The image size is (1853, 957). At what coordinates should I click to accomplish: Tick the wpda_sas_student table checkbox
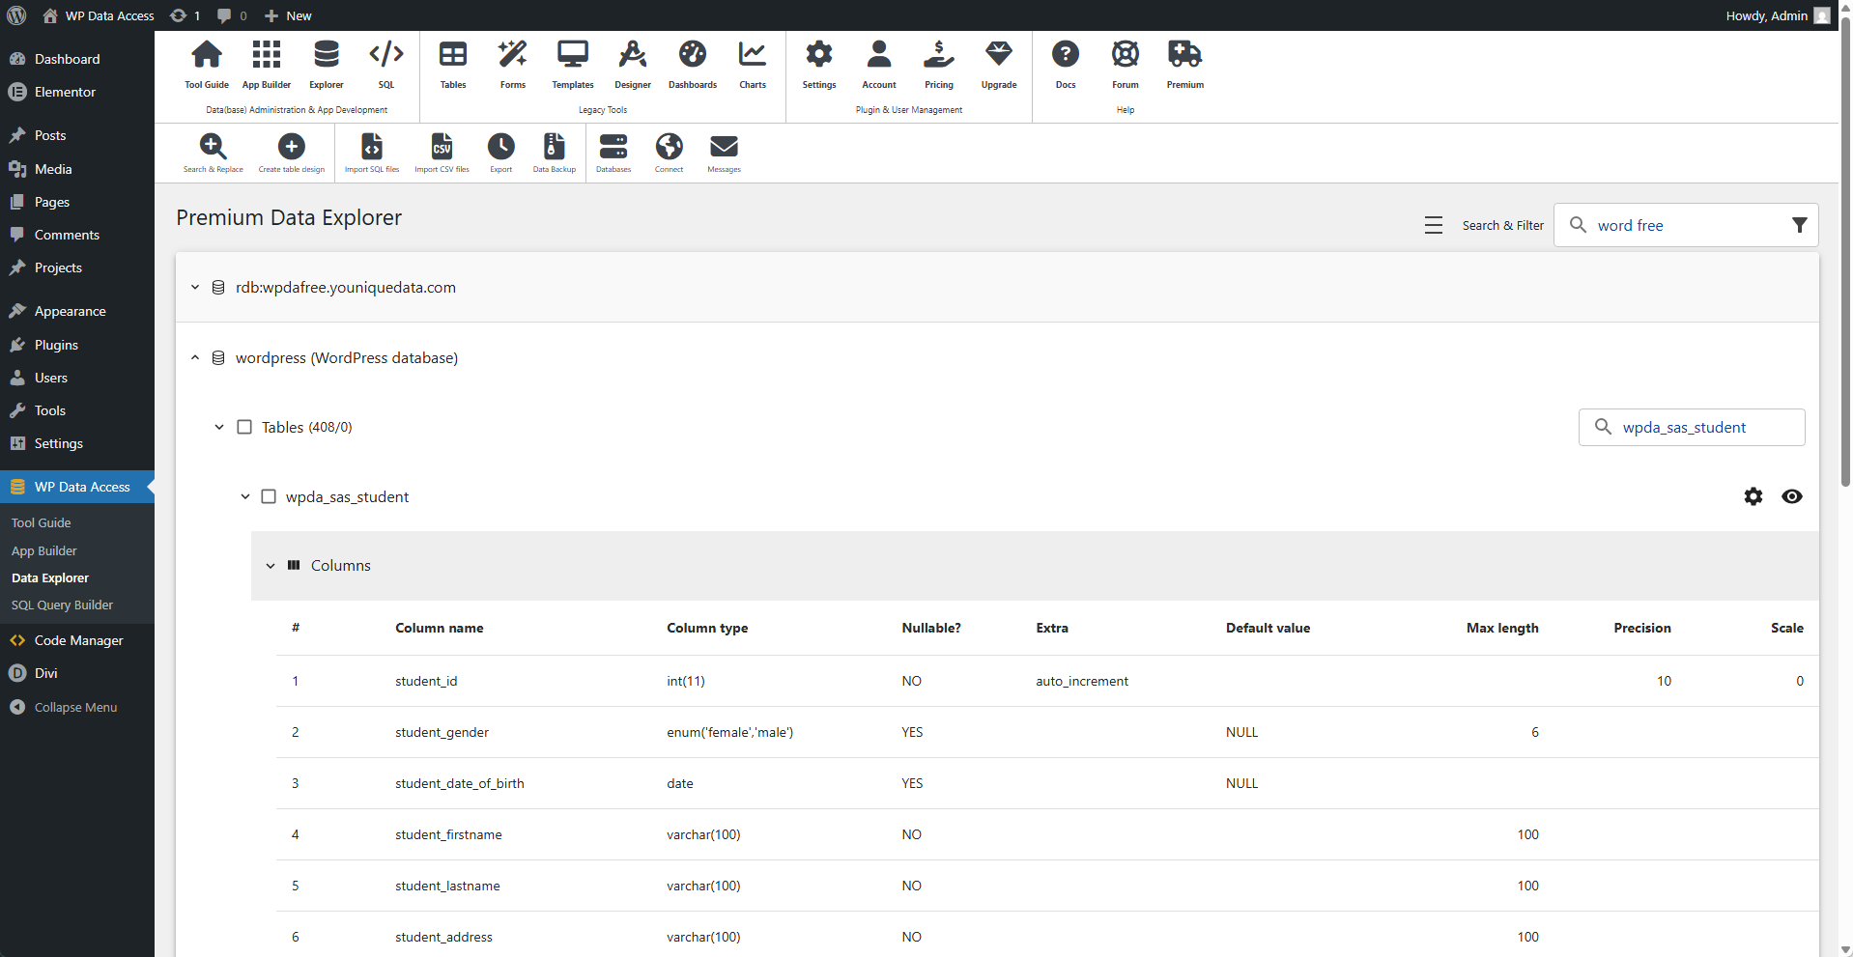(x=269, y=496)
